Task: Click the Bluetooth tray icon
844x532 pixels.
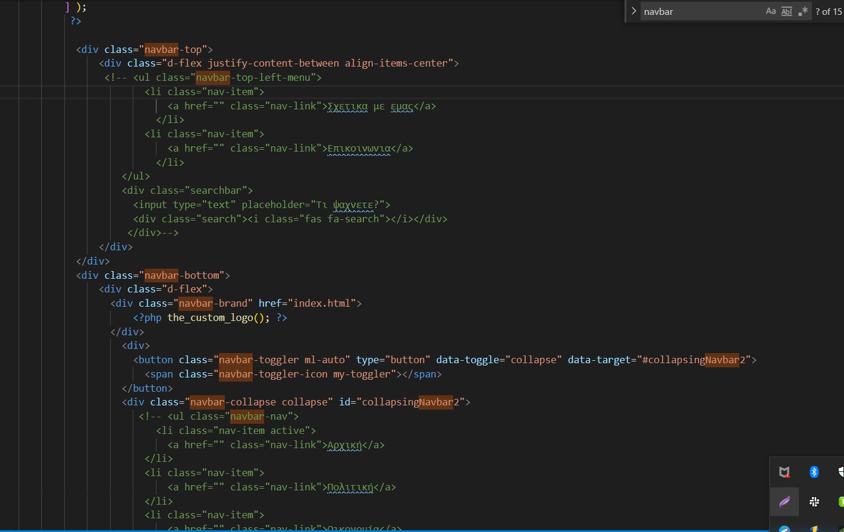Action: [x=814, y=472]
